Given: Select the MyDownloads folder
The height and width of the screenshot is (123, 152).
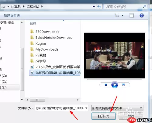Looking at the screenshot, I should 44,49.
